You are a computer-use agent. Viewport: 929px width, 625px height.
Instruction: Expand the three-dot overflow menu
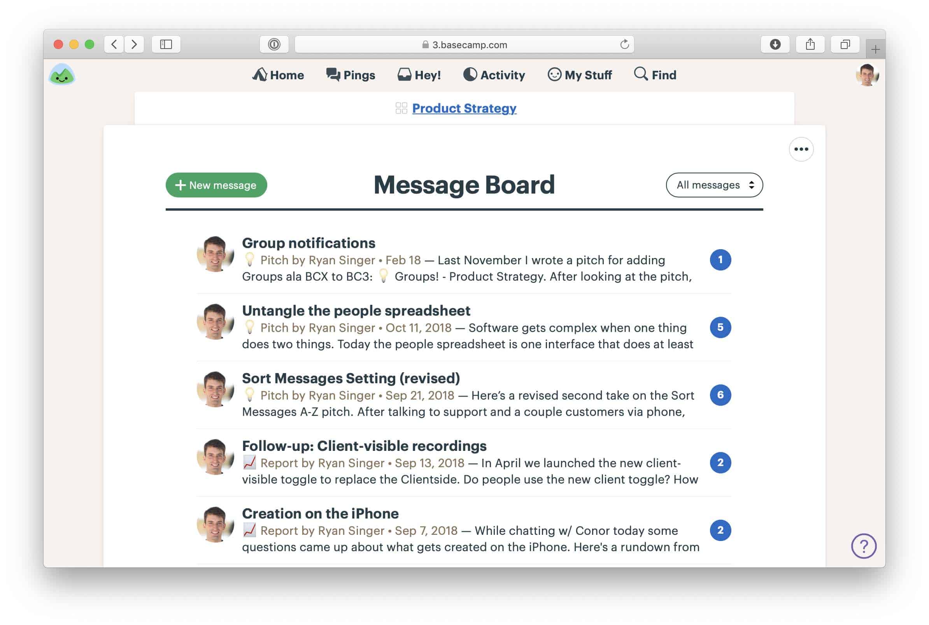[801, 148]
